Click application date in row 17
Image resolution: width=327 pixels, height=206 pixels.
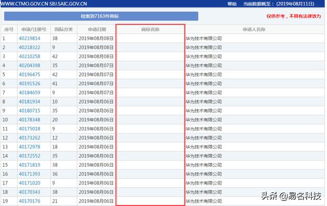click(96, 183)
